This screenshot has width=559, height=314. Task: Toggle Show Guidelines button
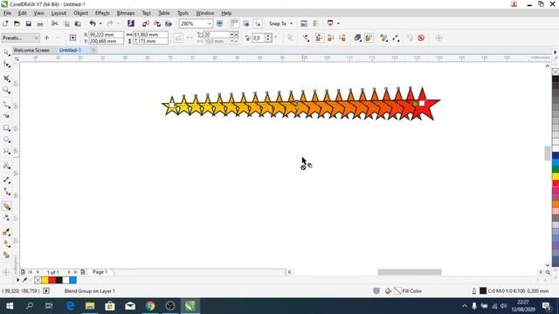click(x=258, y=24)
